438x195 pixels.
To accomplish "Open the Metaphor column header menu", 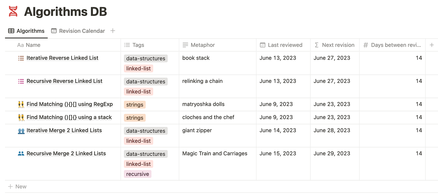I will tap(202, 45).
